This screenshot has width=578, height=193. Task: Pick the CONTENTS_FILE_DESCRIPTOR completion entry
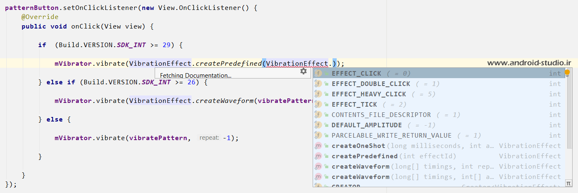point(381,115)
